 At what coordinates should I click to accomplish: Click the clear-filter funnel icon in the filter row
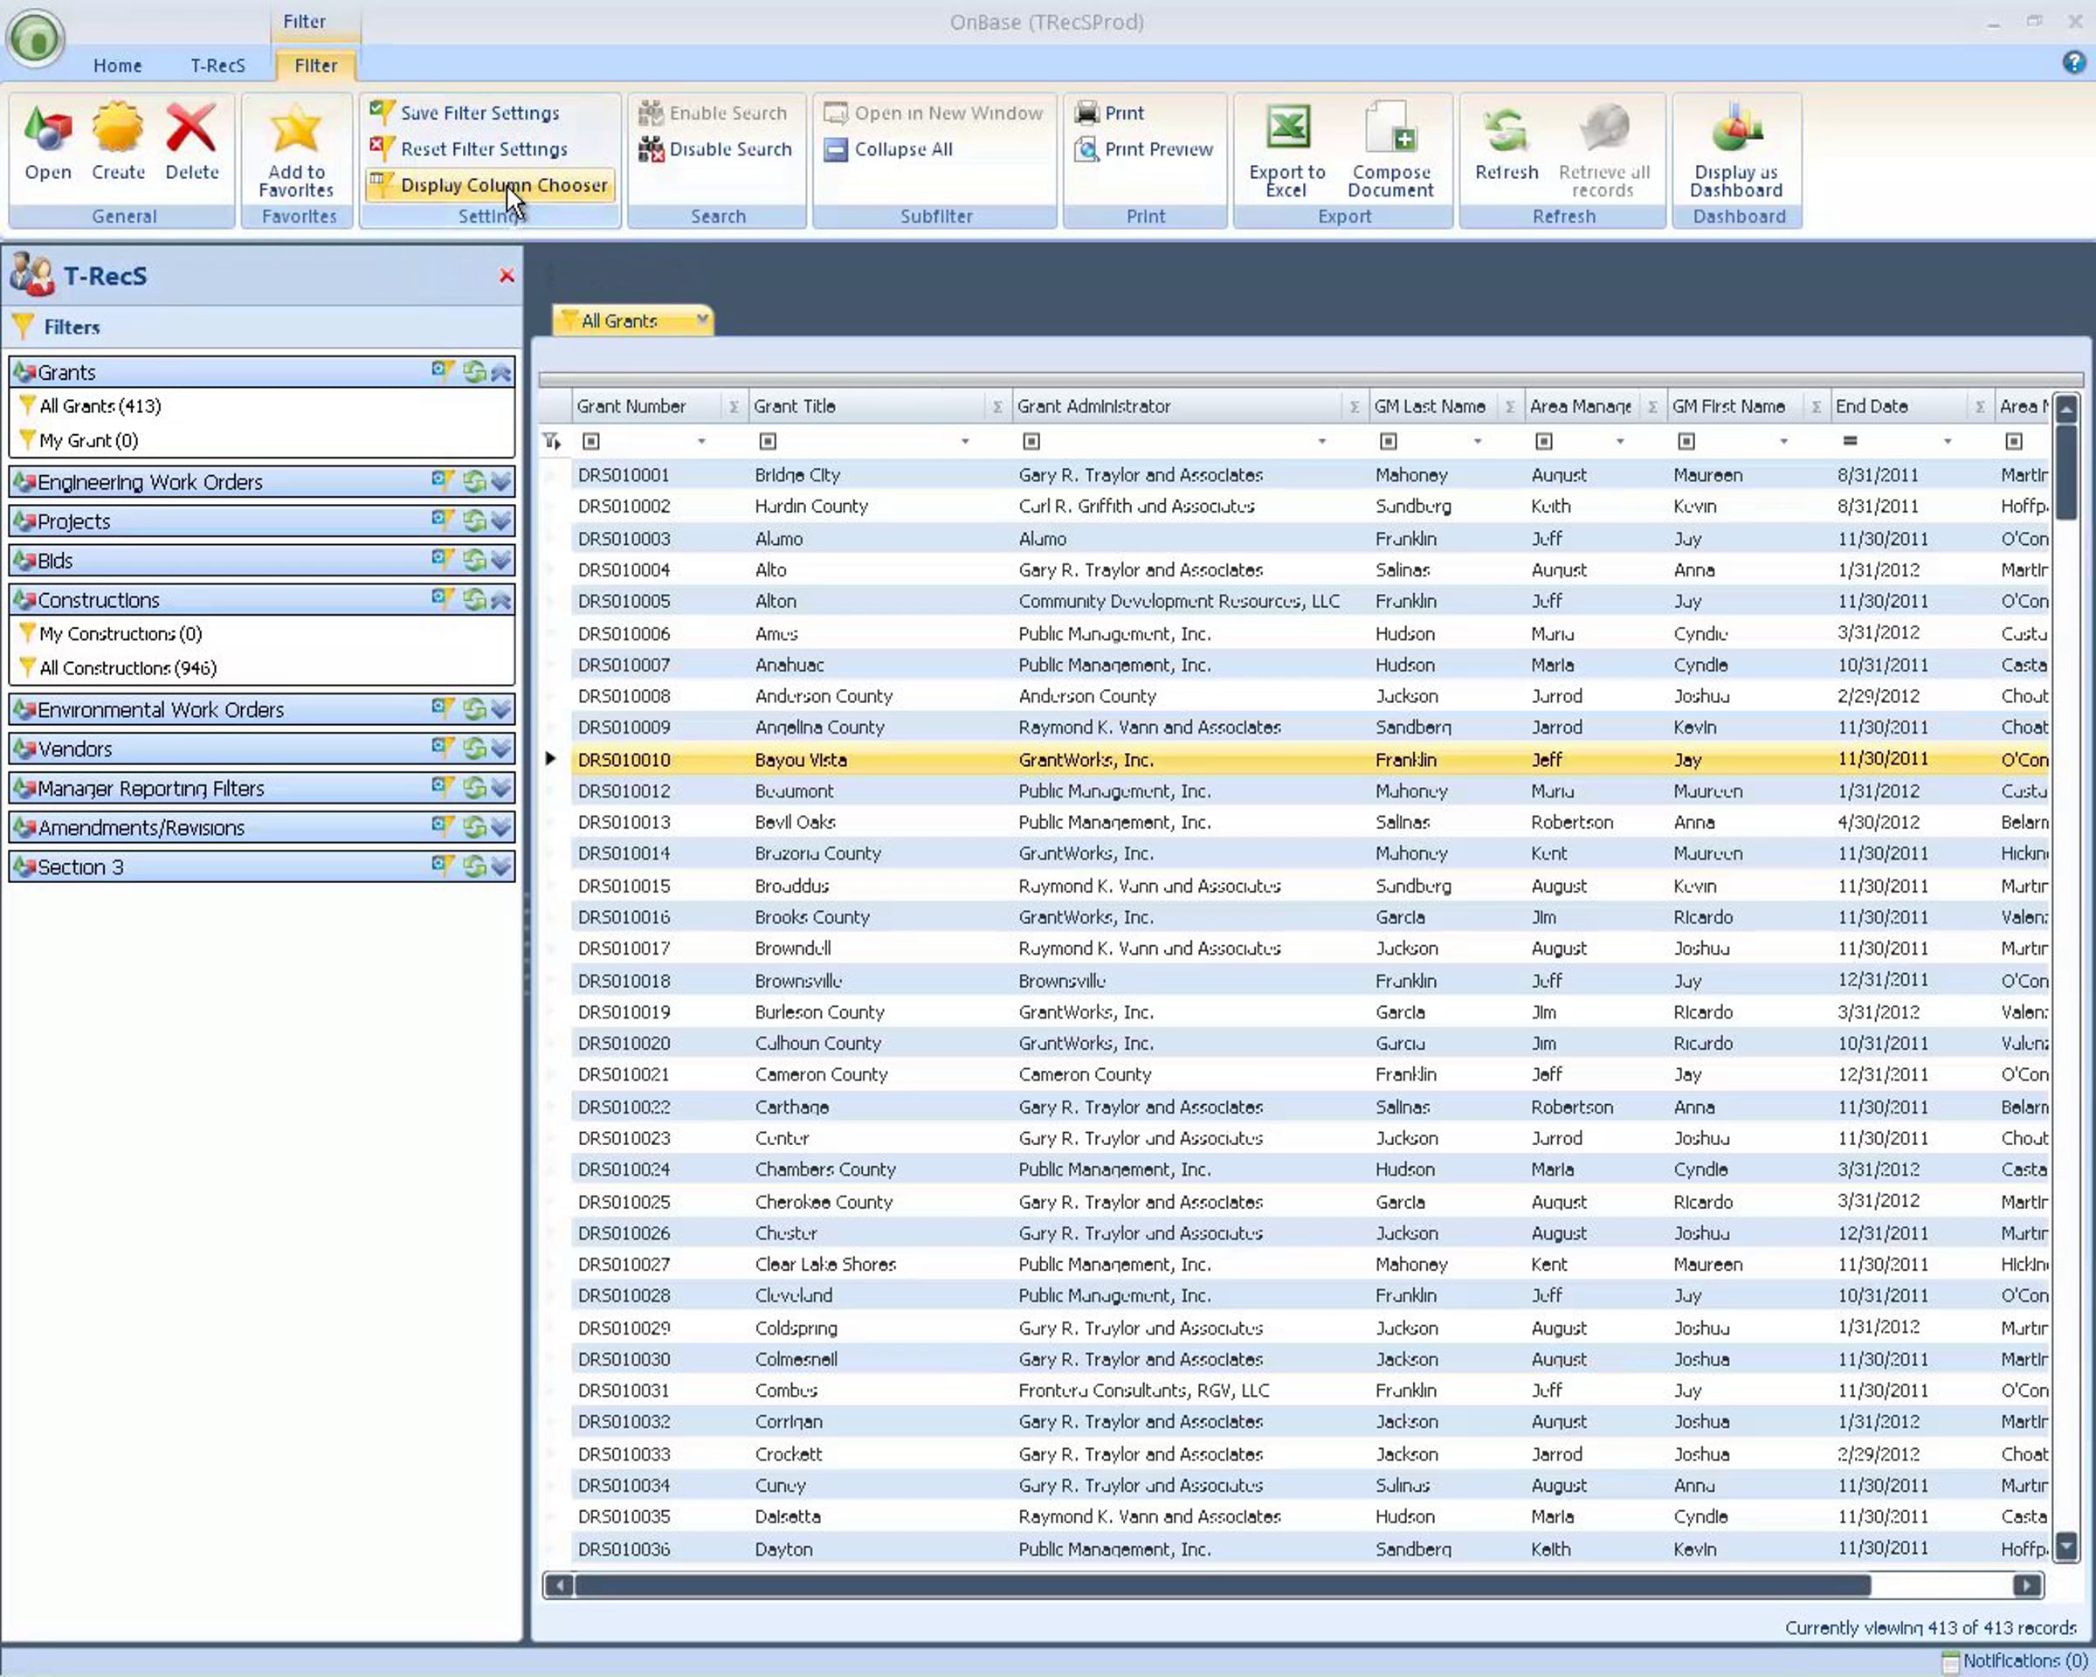(x=552, y=441)
